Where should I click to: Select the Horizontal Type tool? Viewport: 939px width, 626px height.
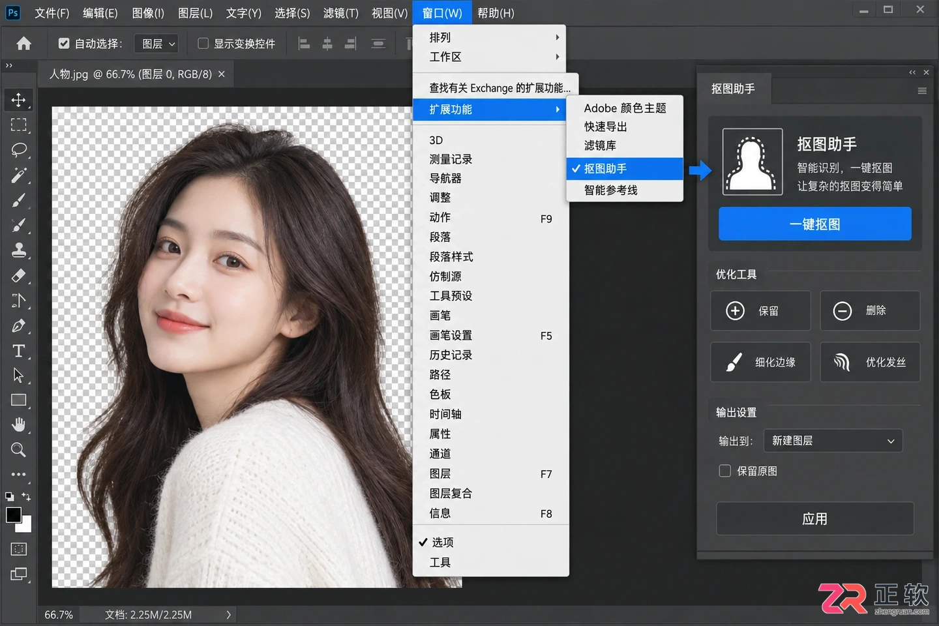point(18,351)
